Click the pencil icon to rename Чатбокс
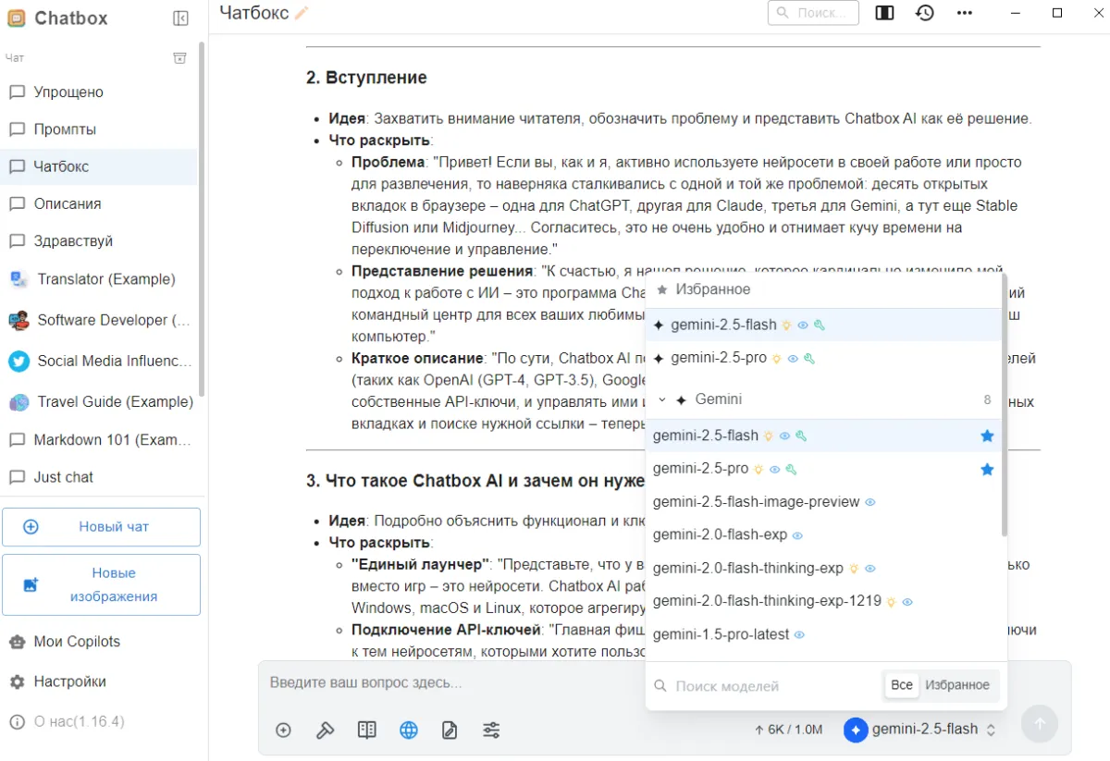This screenshot has height=761, width=1110. tap(302, 13)
